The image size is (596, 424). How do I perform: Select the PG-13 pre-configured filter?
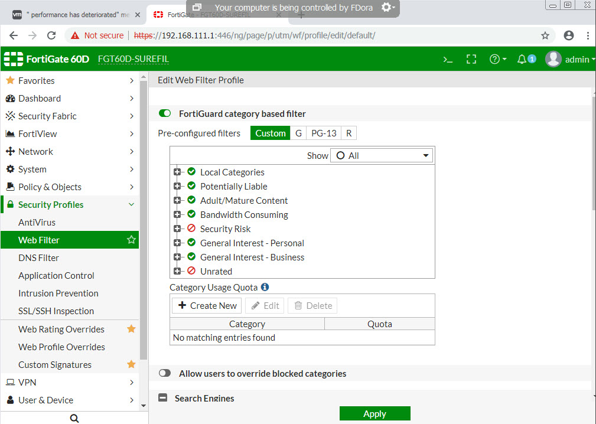324,133
